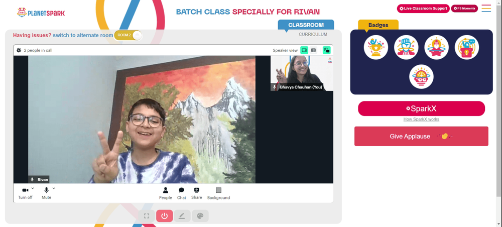Enter fullscreen mode
The image size is (502, 227).
(147, 216)
